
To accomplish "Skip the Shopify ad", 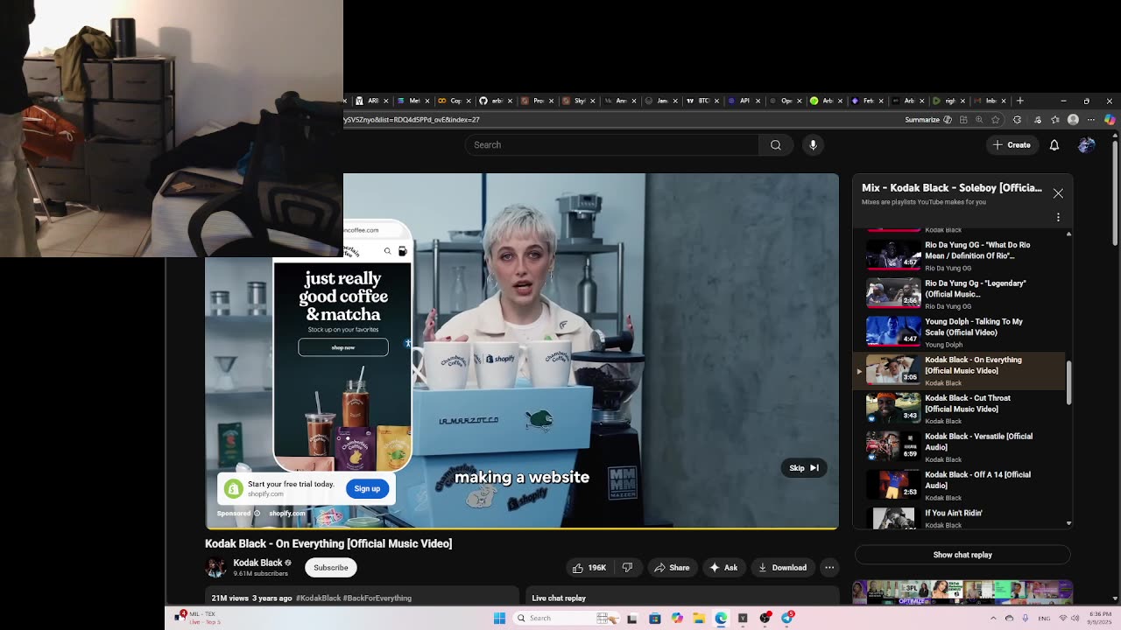I will coord(803,468).
